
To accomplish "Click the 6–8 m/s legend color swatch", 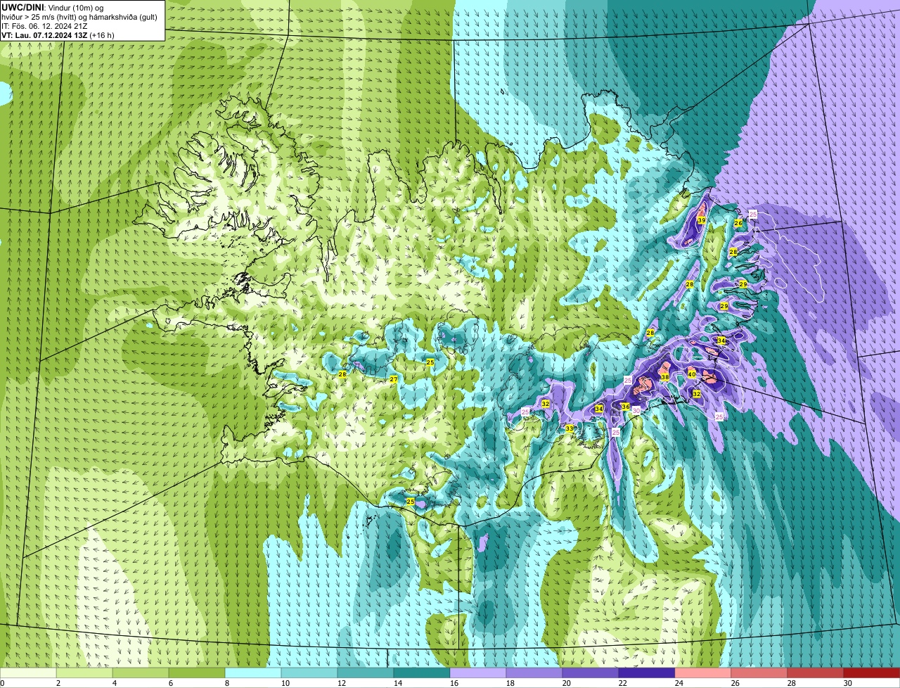I will click(x=197, y=673).
